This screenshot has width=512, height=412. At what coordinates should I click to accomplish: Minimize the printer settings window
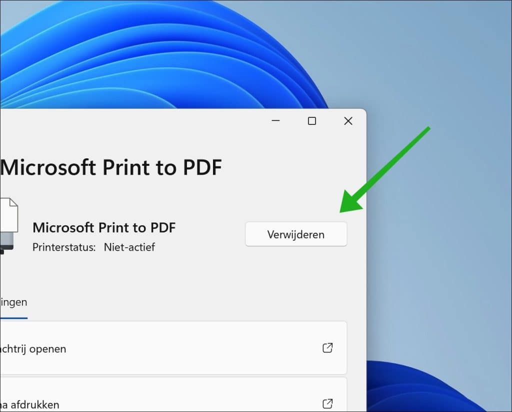pyautogui.click(x=275, y=121)
